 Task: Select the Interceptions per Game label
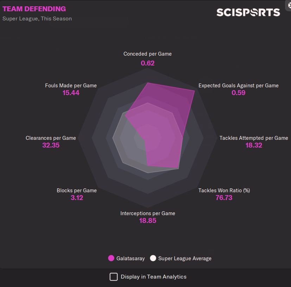click(x=147, y=213)
